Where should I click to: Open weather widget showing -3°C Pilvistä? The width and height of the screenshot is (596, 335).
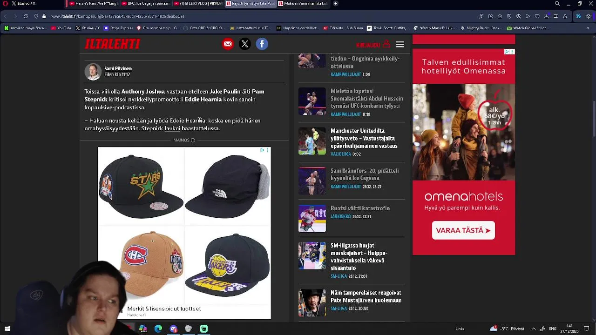point(507,328)
